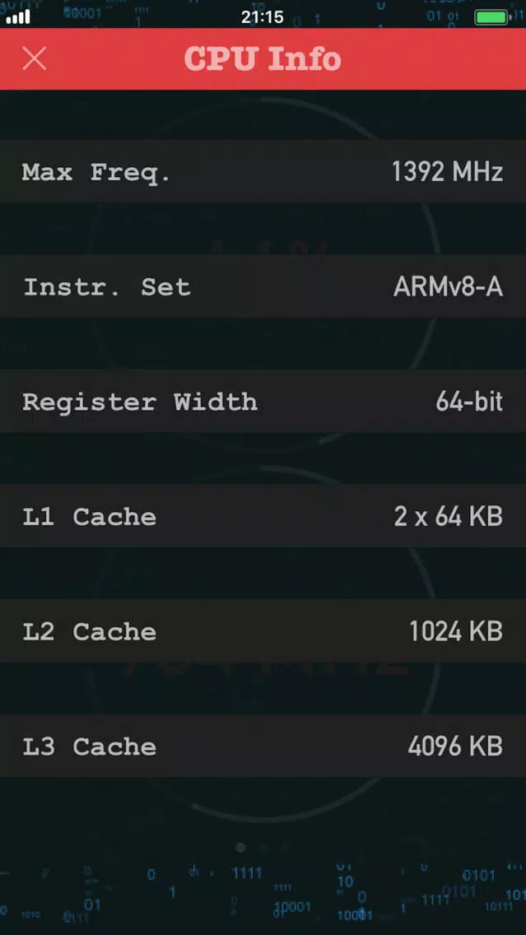Tap the CPU Info header title

(x=263, y=58)
